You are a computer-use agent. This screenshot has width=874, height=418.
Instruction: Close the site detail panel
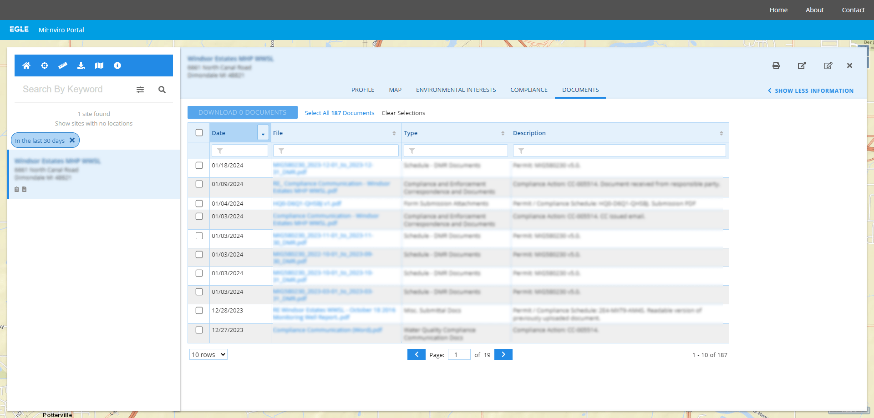click(x=849, y=65)
